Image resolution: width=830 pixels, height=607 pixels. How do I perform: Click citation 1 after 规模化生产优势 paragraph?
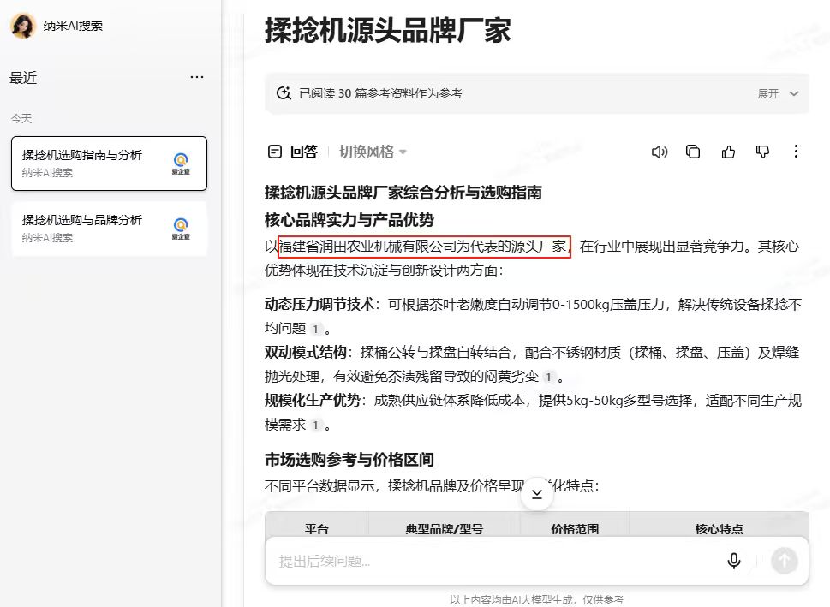pyautogui.click(x=315, y=425)
